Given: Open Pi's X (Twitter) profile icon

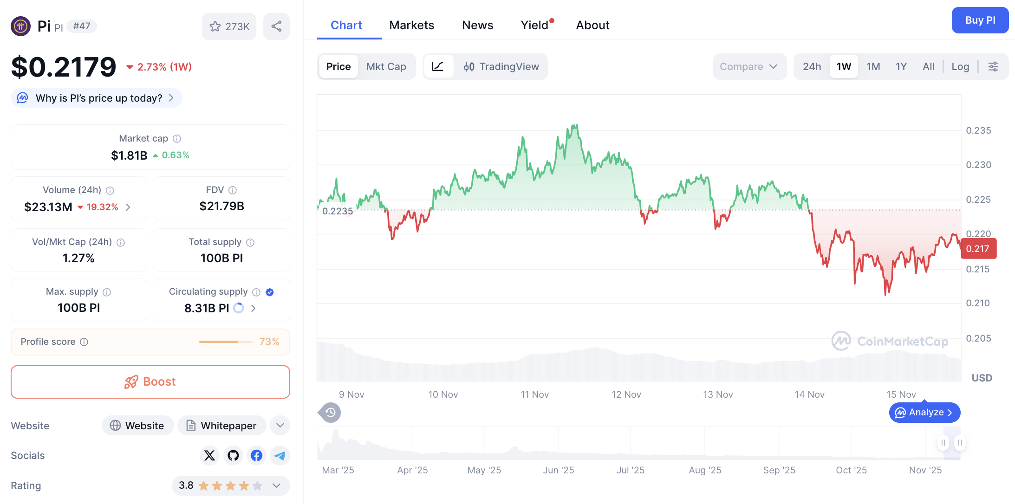Looking at the screenshot, I should (x=209, y=455).
